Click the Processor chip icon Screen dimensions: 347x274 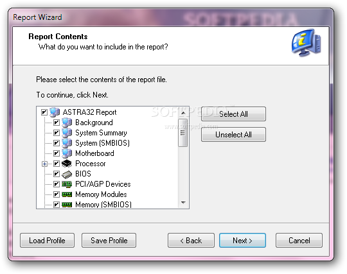point(67,164)
